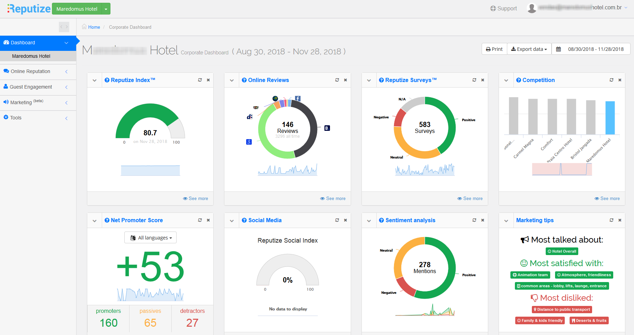See more of Online Reviews

[x=333, y=199]
